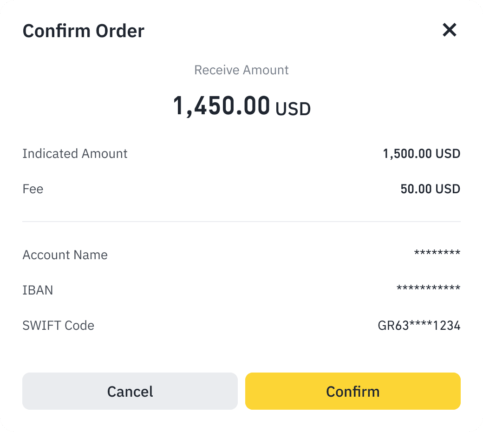Select the Receive Amount label
This screenshot has width=483, height=432.
pyautogui.click(x=241, y=70)
